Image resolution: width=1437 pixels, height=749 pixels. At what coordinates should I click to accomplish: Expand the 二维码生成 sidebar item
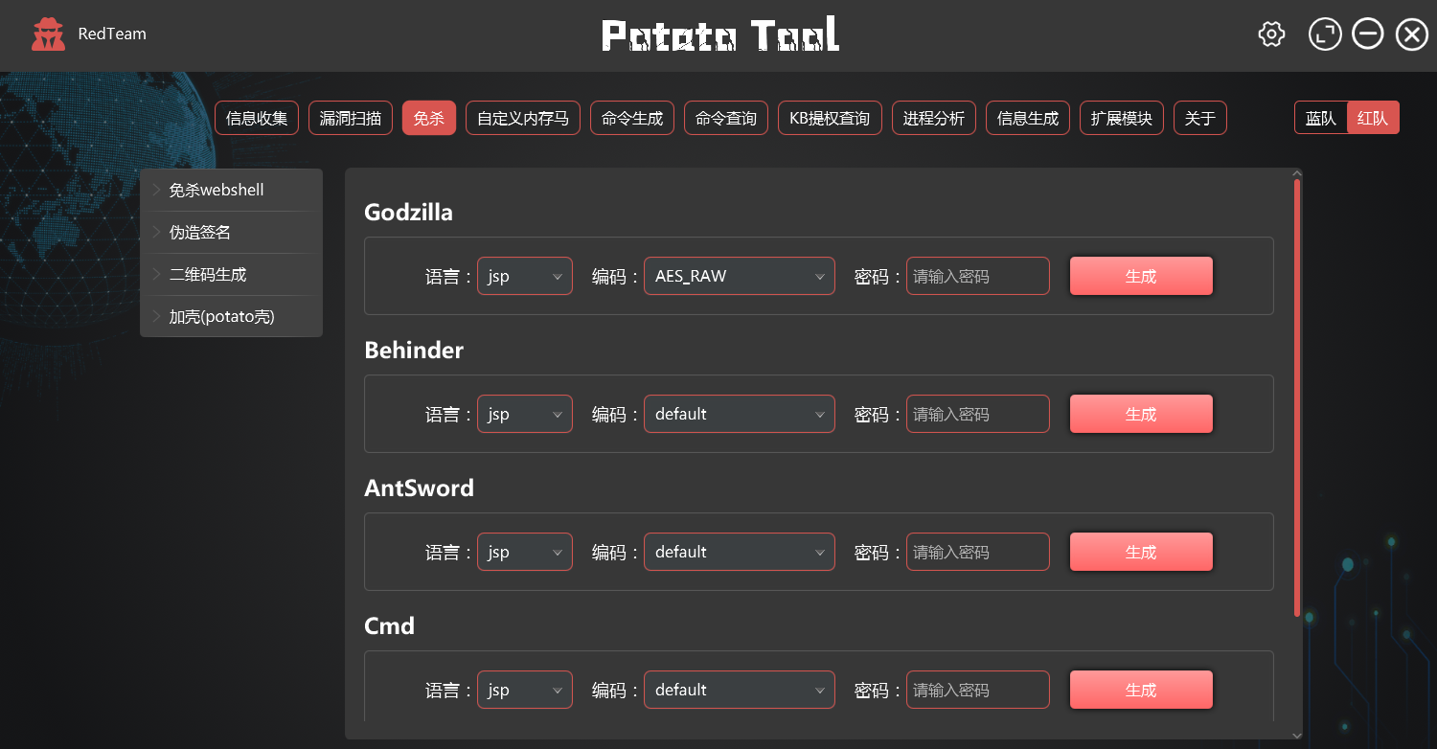(x=231, y=274)
